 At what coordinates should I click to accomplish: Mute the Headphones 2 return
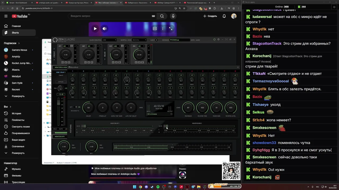(160, 126)
